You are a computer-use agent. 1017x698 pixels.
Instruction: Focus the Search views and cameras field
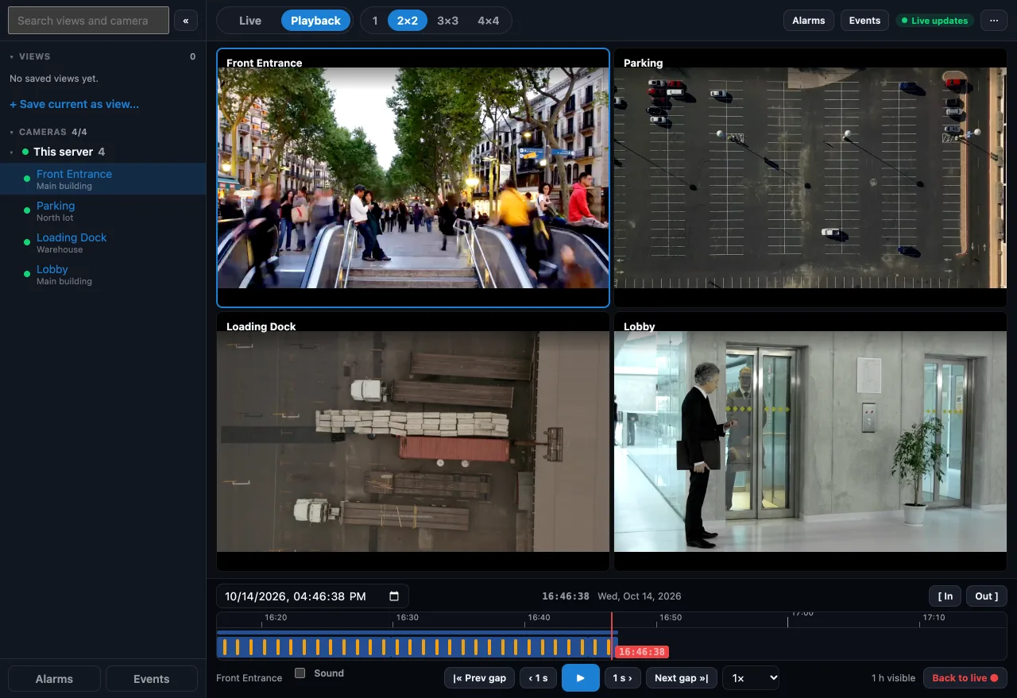tap(88, 21)
